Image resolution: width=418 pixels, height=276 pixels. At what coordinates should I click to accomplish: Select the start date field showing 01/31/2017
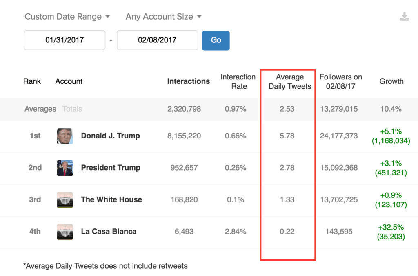(x=64, y=40)
